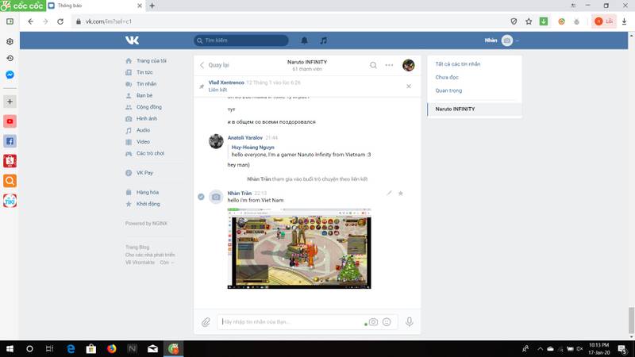This screenshot has height=357, width=635.
Task: Open Anatoli Yaralov's avatar
Action: pyautogui.click(x=216, y=141)
